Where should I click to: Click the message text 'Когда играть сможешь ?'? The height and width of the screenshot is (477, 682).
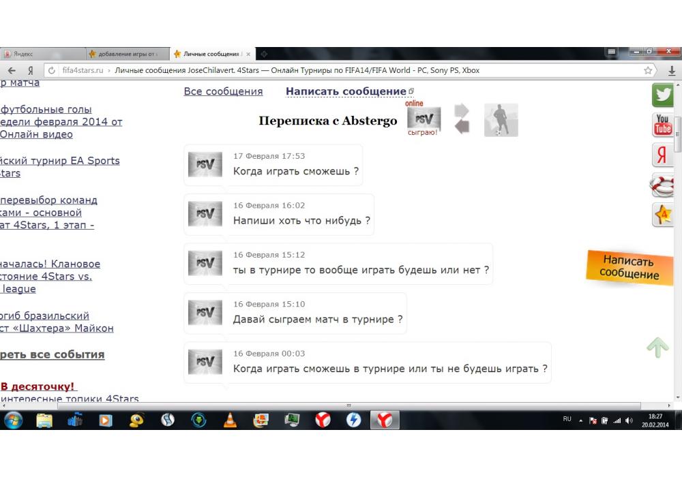tap(296, 171)
